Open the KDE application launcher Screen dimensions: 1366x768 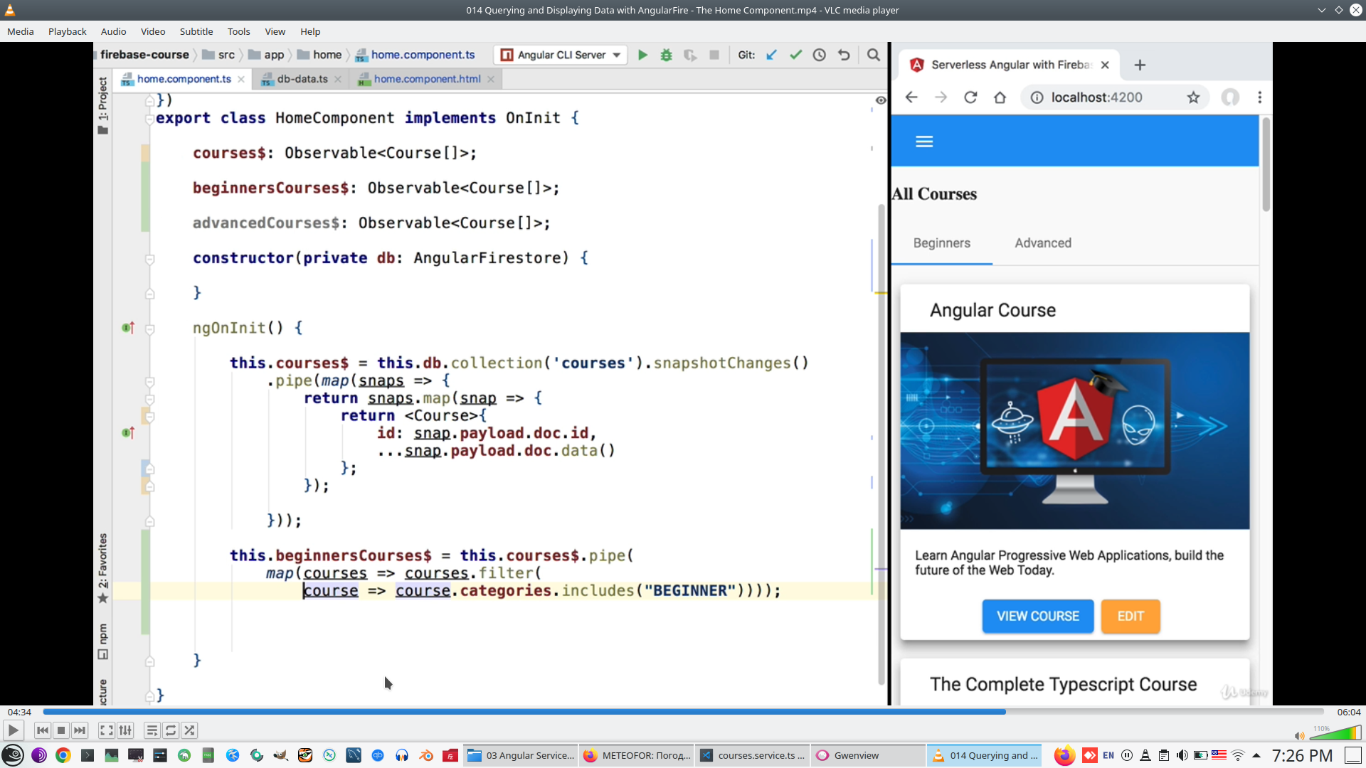point(13,755)
